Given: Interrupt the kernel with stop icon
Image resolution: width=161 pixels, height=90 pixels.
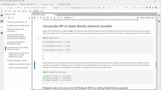Looking at the screenshot, I should [x=54, y=18].
